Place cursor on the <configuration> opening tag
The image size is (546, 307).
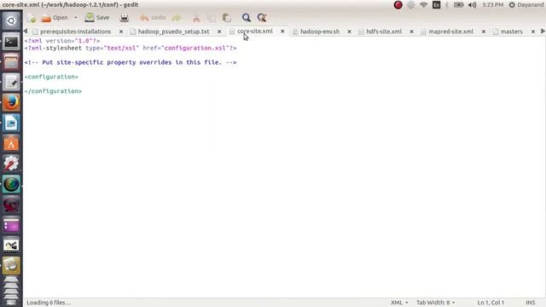pyautogui.click(x=51, y=77)
